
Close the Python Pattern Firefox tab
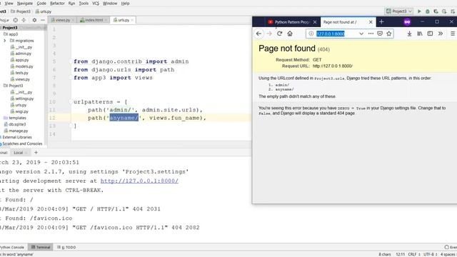(x=315, y=22)
